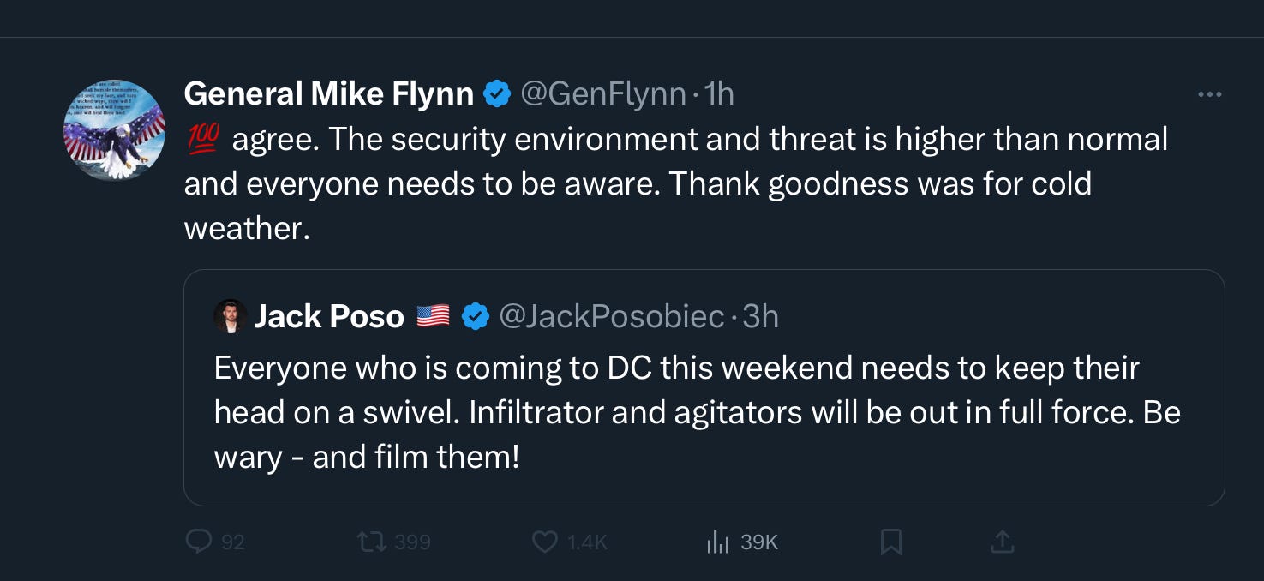Viewport: 1264px width, 581px height.
Task: Click Jack Poso's small avatar photo
Action: click(230, 317)
